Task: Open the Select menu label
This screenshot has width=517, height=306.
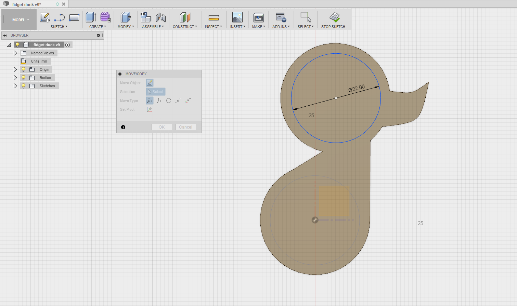Action: (306, 27)
